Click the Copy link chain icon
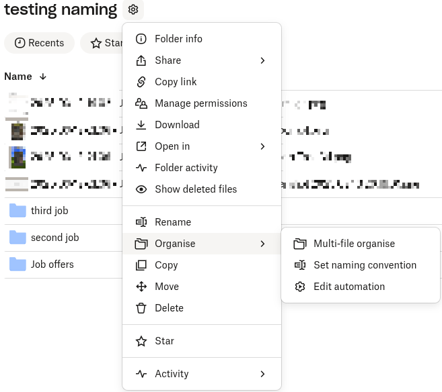Viewport: 442px width, 392px height. [x=141, y=82]
